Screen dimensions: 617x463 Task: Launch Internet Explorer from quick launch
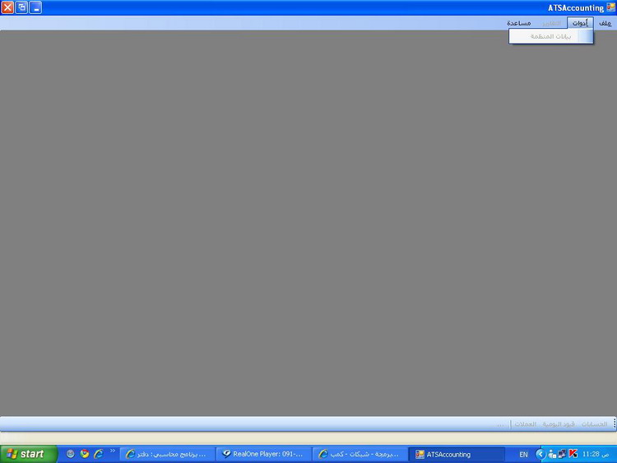point(99,454)
